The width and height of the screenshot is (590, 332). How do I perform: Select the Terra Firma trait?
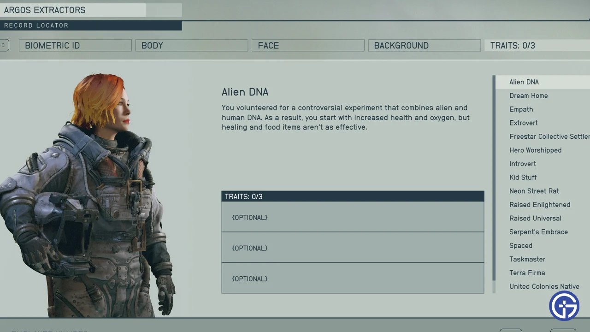(x=527, y=273)
